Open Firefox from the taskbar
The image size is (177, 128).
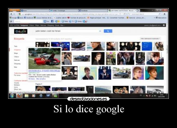19,96
